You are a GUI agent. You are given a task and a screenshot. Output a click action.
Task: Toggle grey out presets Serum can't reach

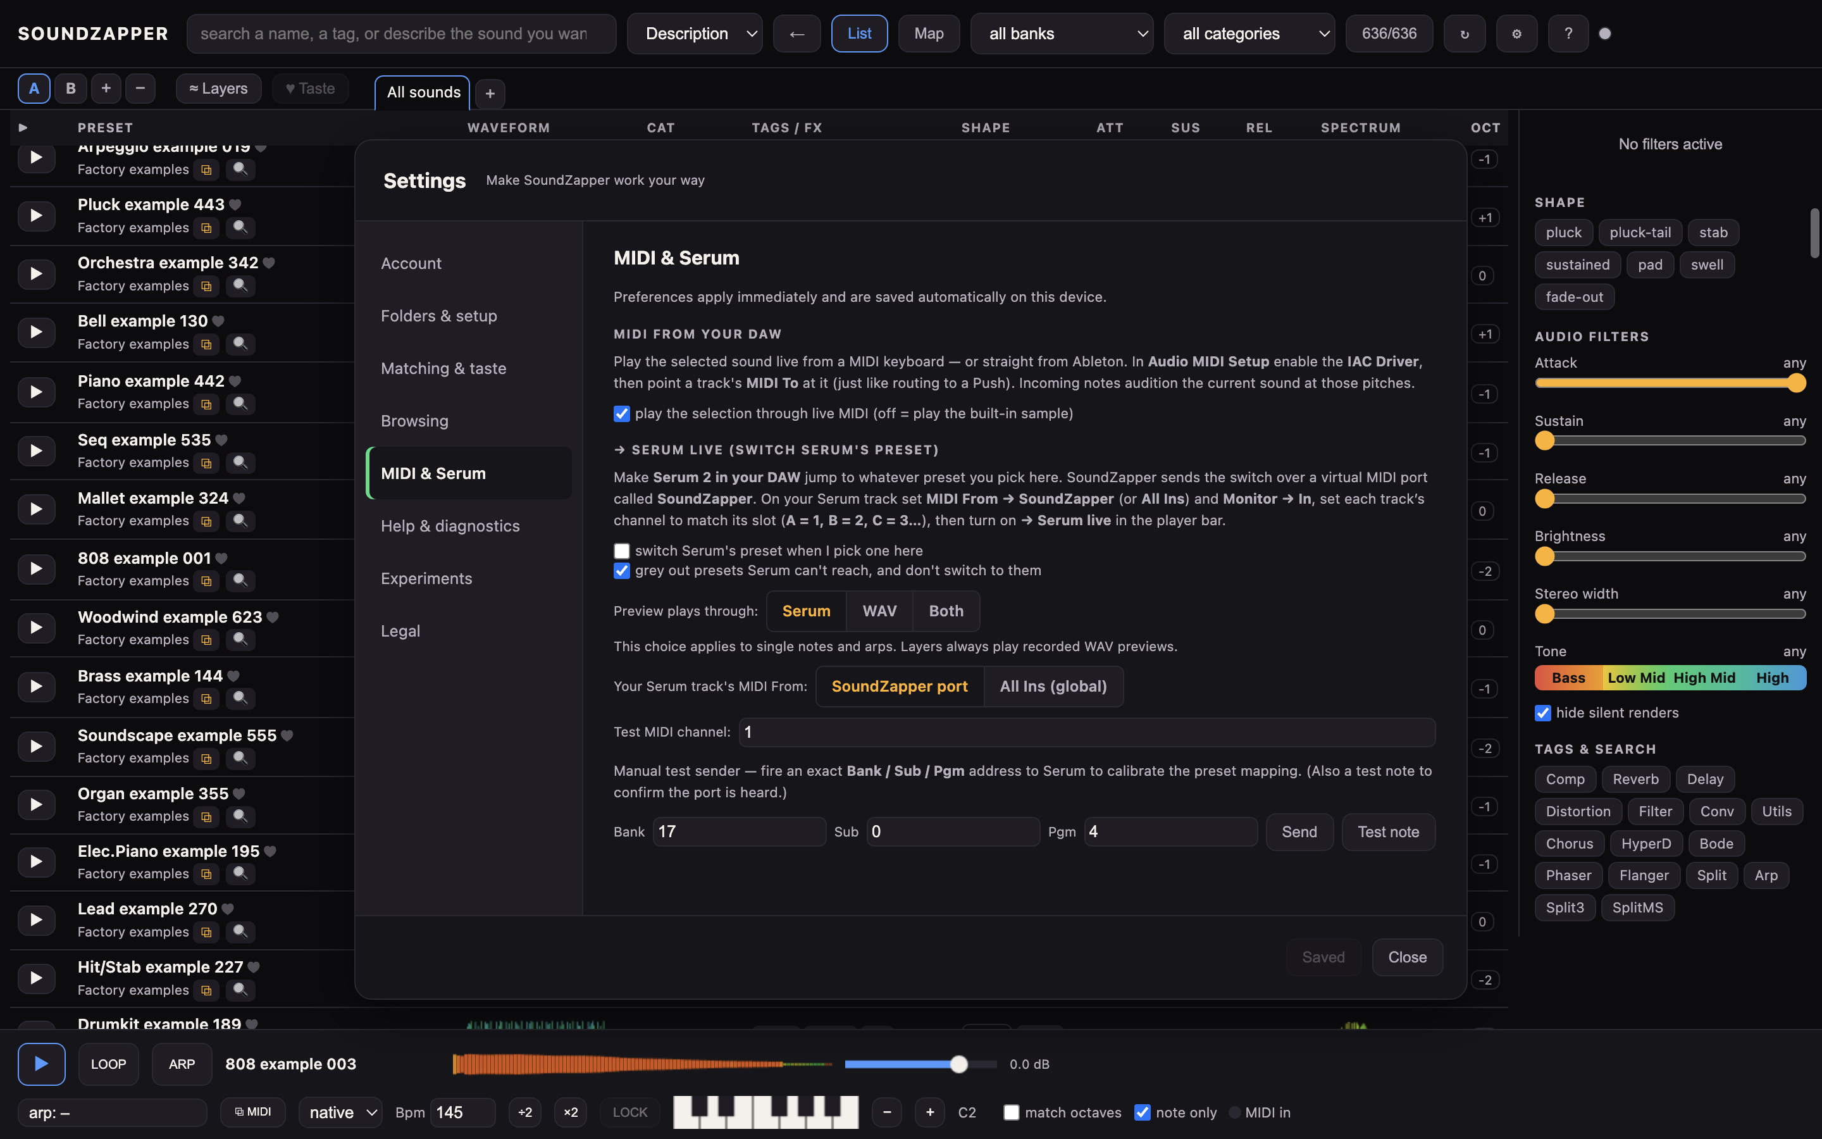(x=621, y=571)
